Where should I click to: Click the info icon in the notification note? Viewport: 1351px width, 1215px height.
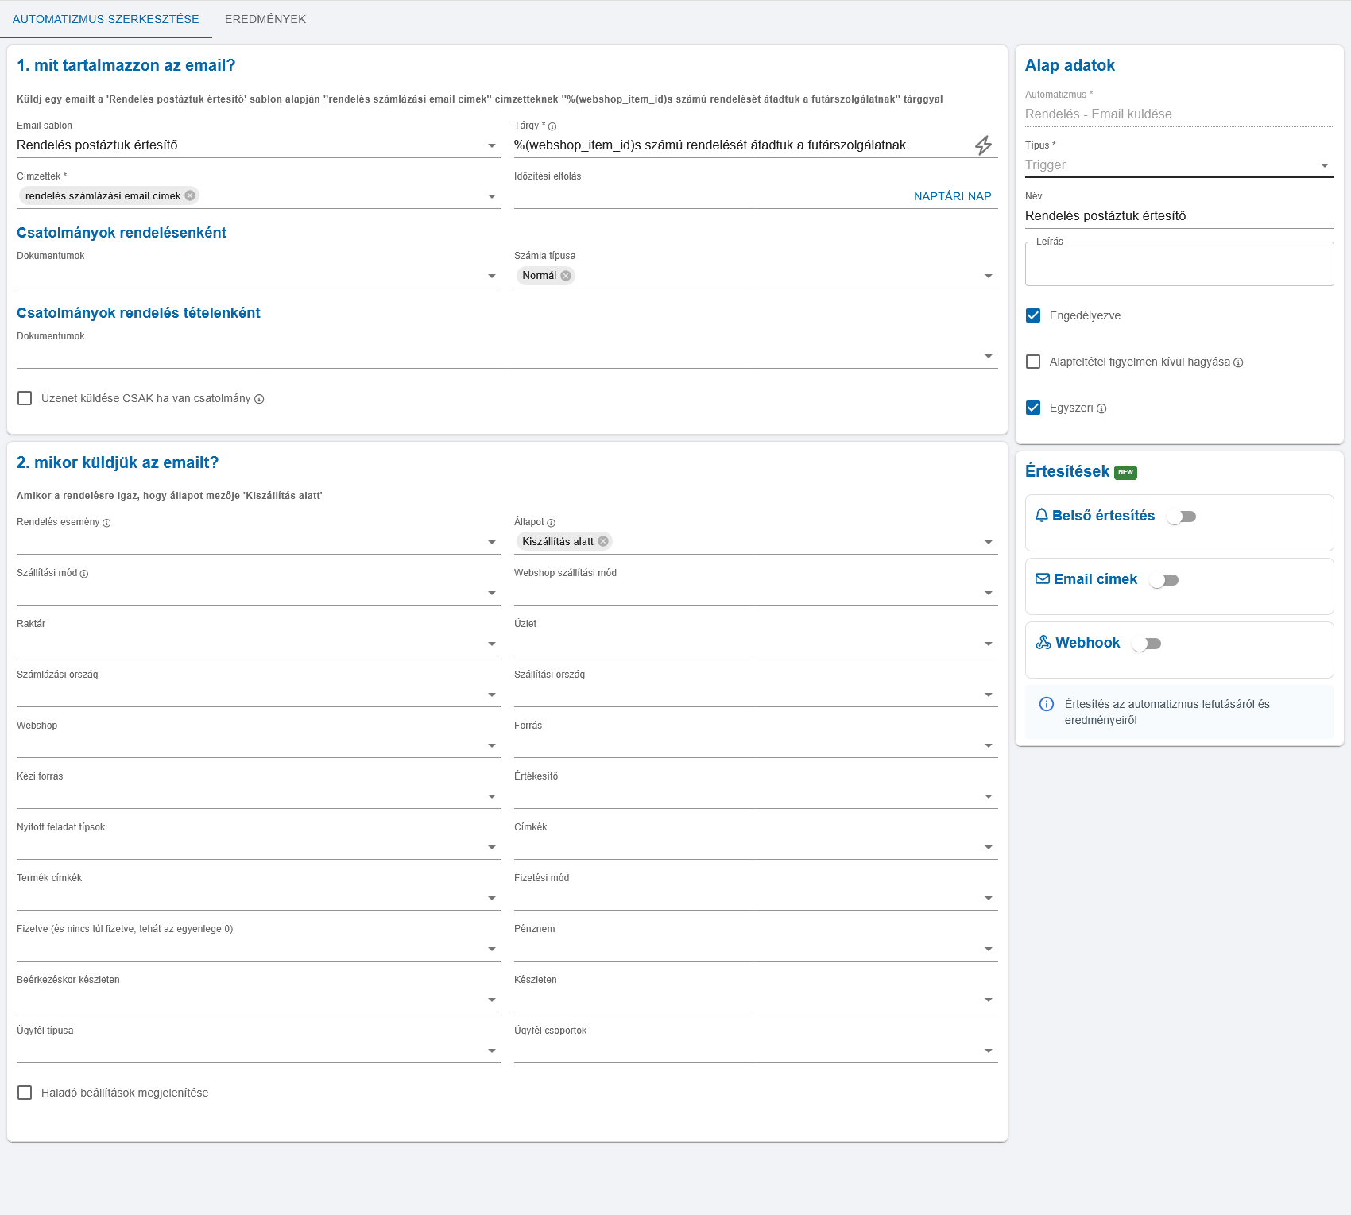[1047, 704]
